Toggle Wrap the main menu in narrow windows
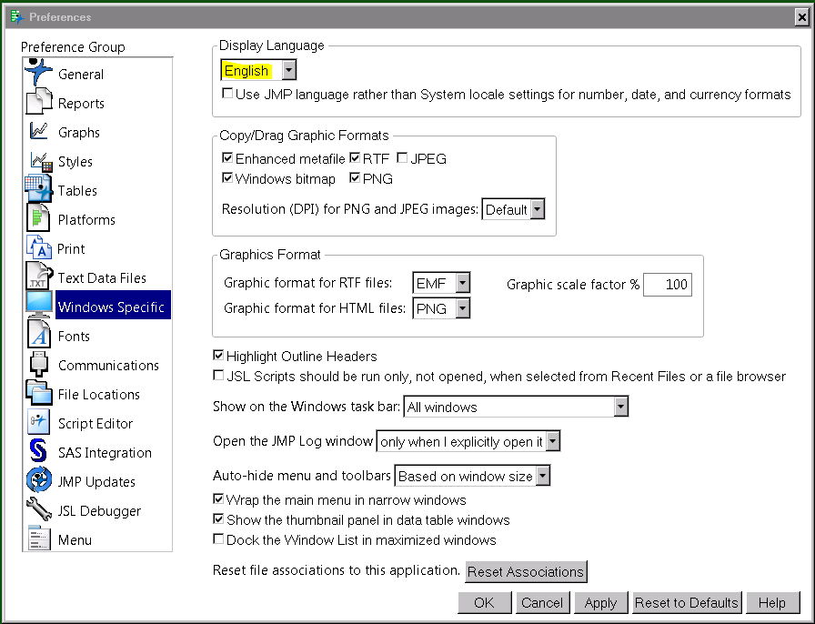This screenshot has width=815, height=624. click(218, 499)
